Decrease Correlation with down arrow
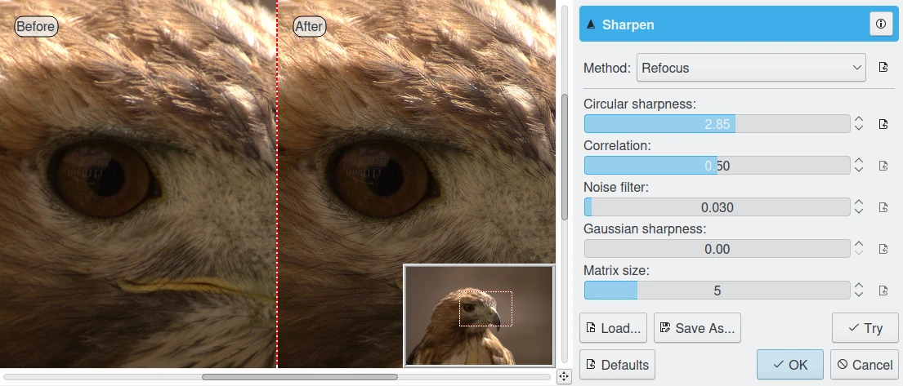The height and width of the screenshot is (386, 903). point(859,170)
